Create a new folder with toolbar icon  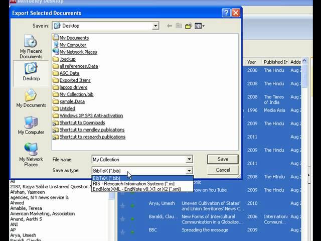coord(189,26)
